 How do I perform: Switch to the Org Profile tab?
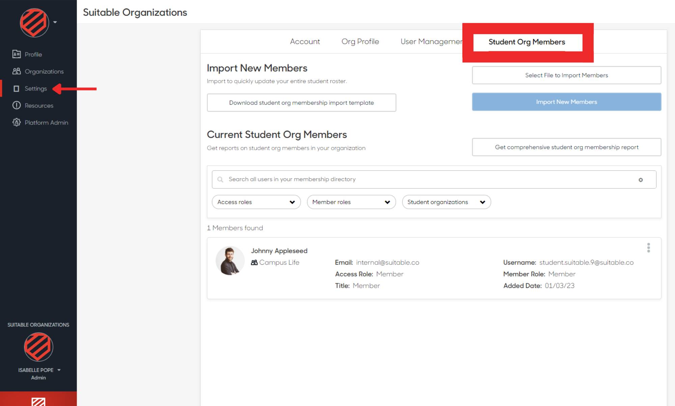pyautogui.click(x=360, y=42)
